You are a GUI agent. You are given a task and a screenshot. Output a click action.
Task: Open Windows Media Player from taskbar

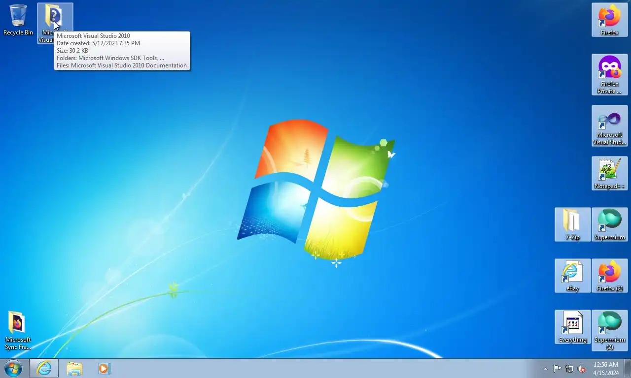click(x=104, y=368)
